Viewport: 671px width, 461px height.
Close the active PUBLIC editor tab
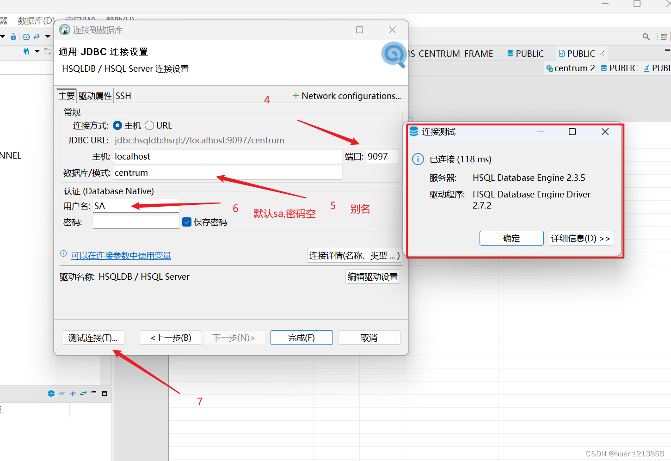pyautogui.click(x=602, y=54)
